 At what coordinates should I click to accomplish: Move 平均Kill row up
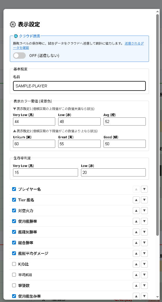(x=136, y=275)
